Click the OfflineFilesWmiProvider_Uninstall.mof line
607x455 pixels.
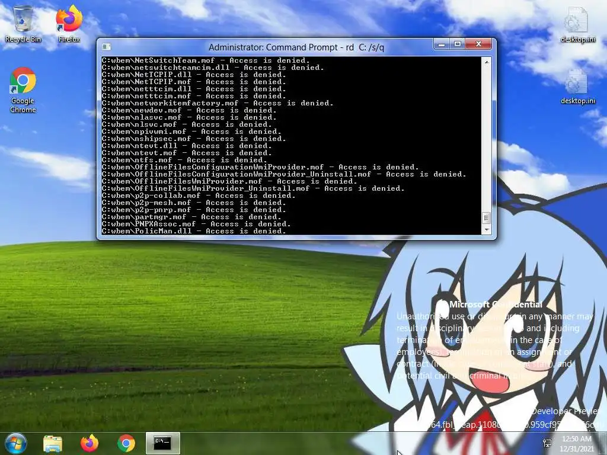click(253, 188)
